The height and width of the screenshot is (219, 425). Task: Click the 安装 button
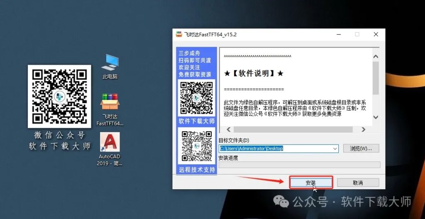click(311, 183)
